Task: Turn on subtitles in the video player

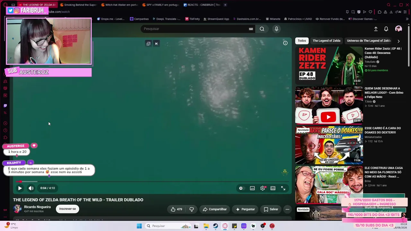Action: [x=252, y=188]
